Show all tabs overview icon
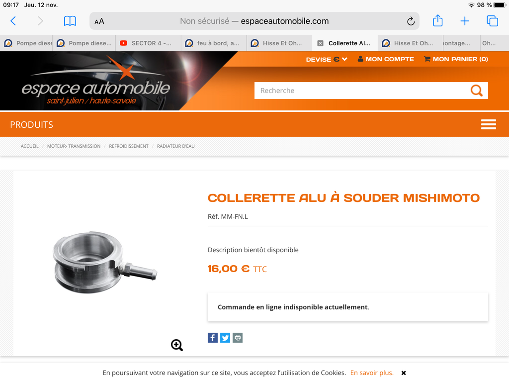This screenshot has width=509, height=382. pyautogui.click(x=492, y=21)
